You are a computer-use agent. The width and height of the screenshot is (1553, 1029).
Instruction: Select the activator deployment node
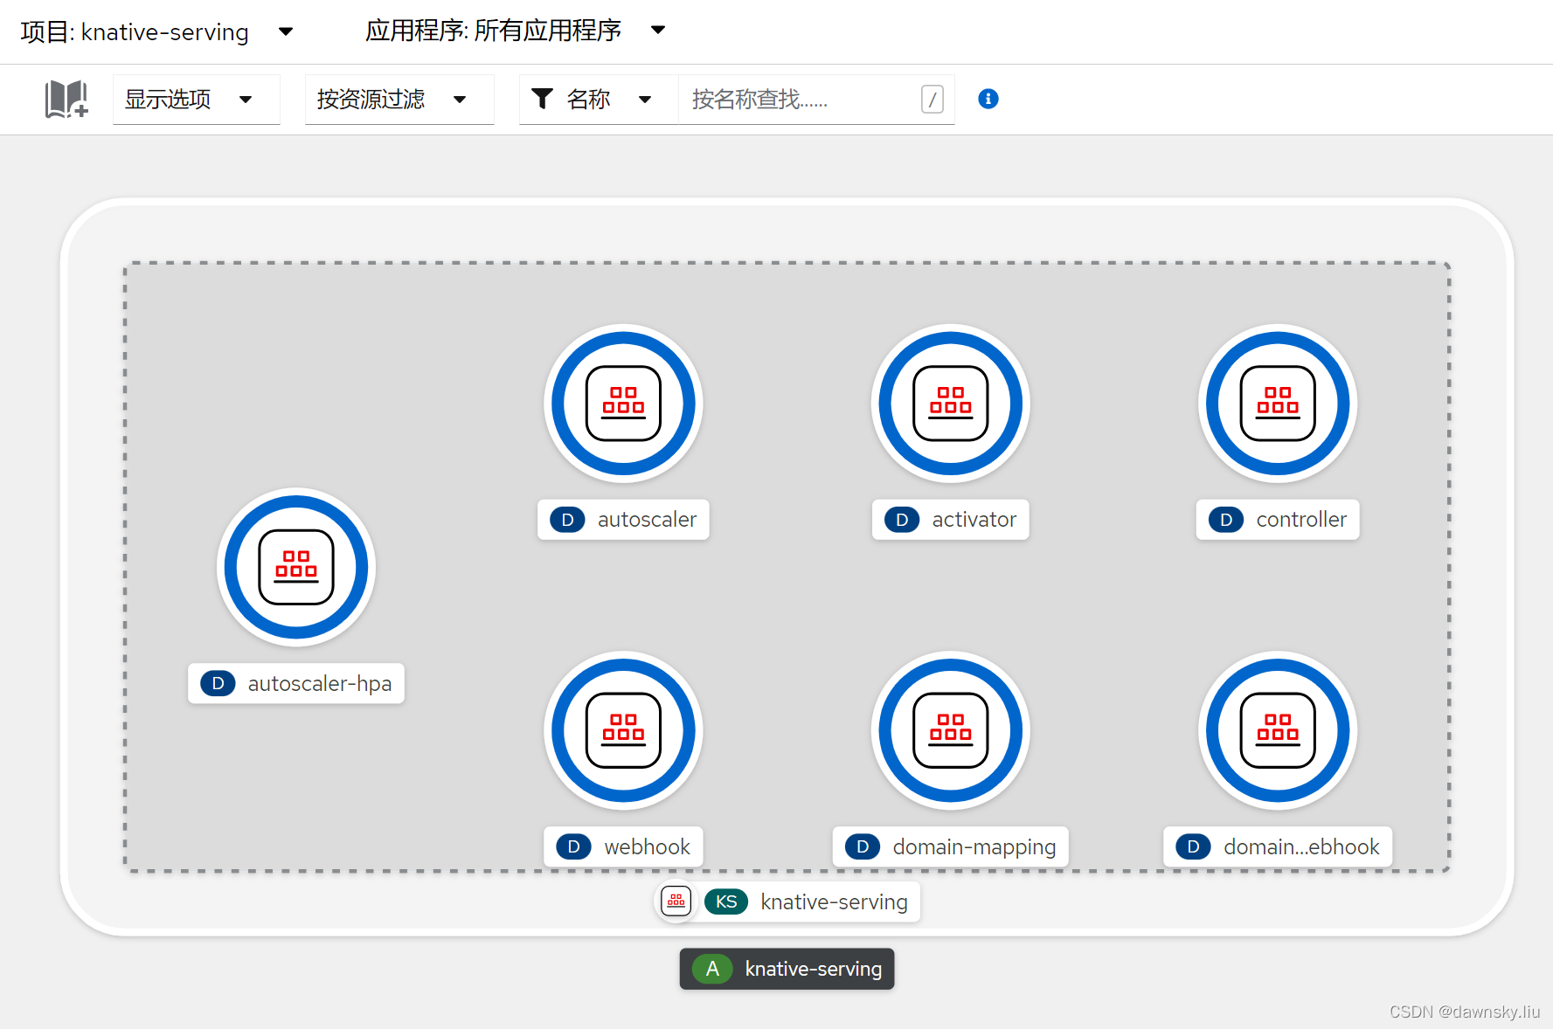pos(951,404)
